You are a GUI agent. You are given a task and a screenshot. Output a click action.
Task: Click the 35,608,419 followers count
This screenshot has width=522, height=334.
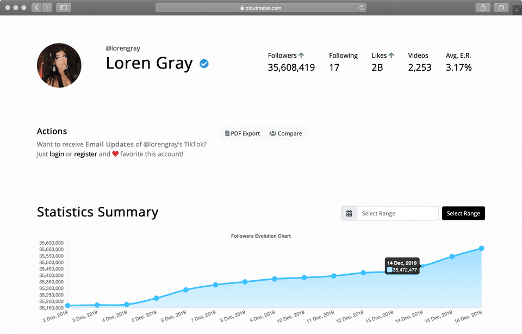tap(291, 67)
